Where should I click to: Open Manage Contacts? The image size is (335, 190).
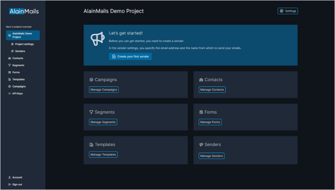[212, 90]
